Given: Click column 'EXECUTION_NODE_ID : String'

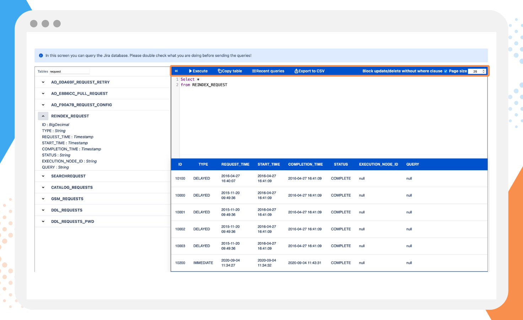Looking at the screenshot, I should [x=69, y=161].
